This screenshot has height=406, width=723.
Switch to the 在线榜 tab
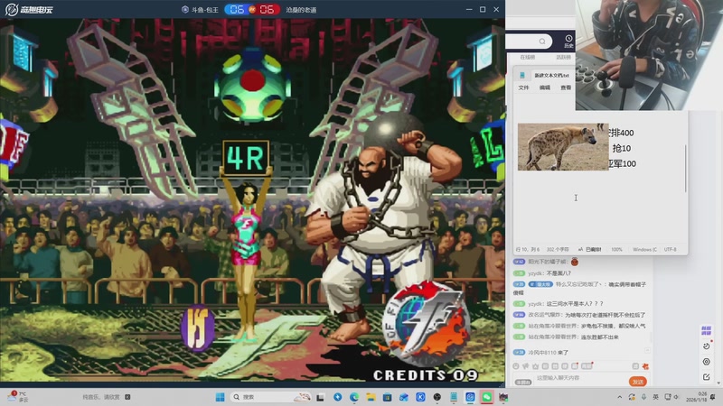[x=528, y=57]
